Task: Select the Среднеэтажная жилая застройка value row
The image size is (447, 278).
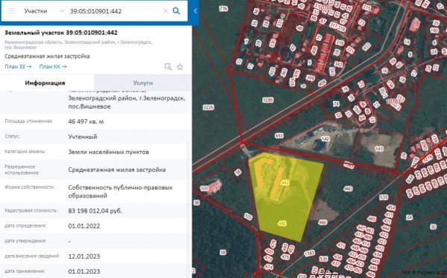Action: coord(117,170)
